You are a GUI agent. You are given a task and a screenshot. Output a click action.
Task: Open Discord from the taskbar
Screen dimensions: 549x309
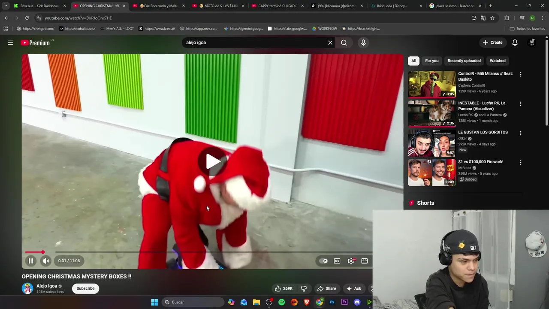click(x=357, y=302)
